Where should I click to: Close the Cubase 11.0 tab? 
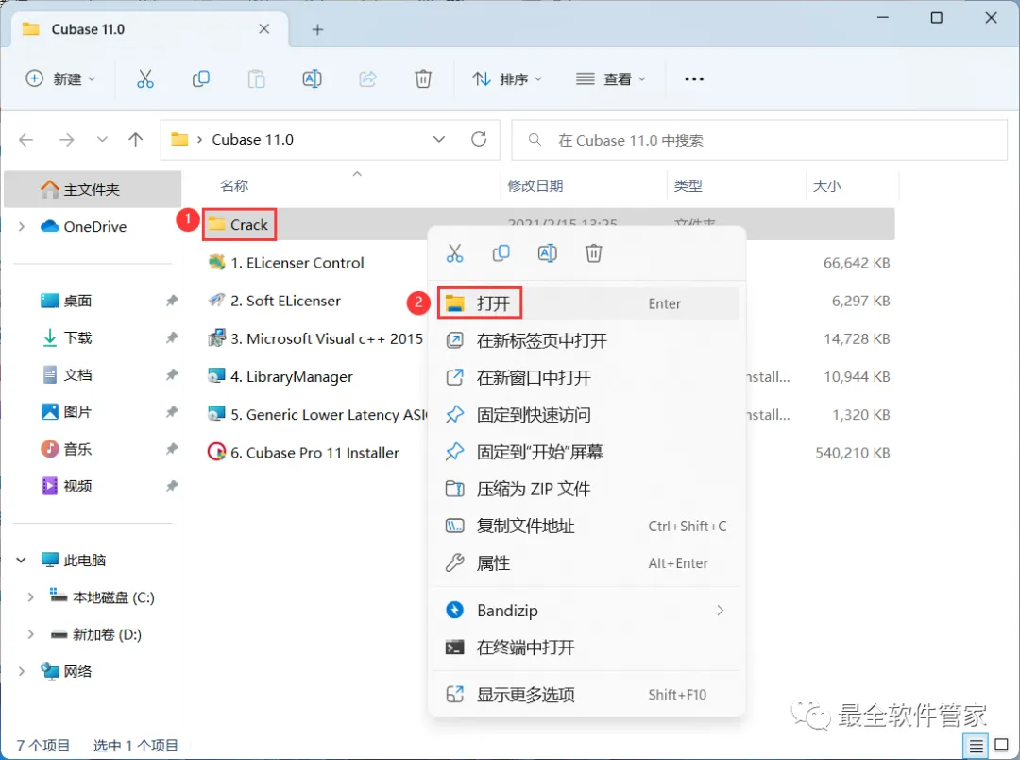coord(264,29)
